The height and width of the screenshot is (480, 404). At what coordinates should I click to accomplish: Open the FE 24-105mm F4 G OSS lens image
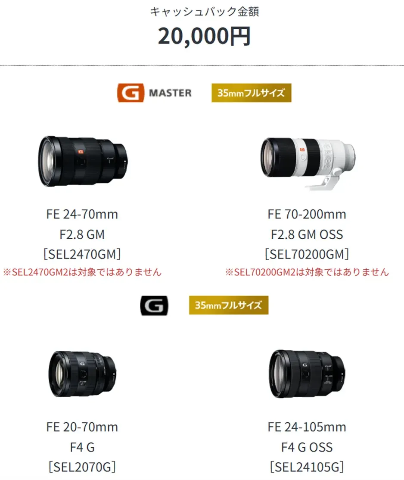pyautogui.click(x=307, y=374)
